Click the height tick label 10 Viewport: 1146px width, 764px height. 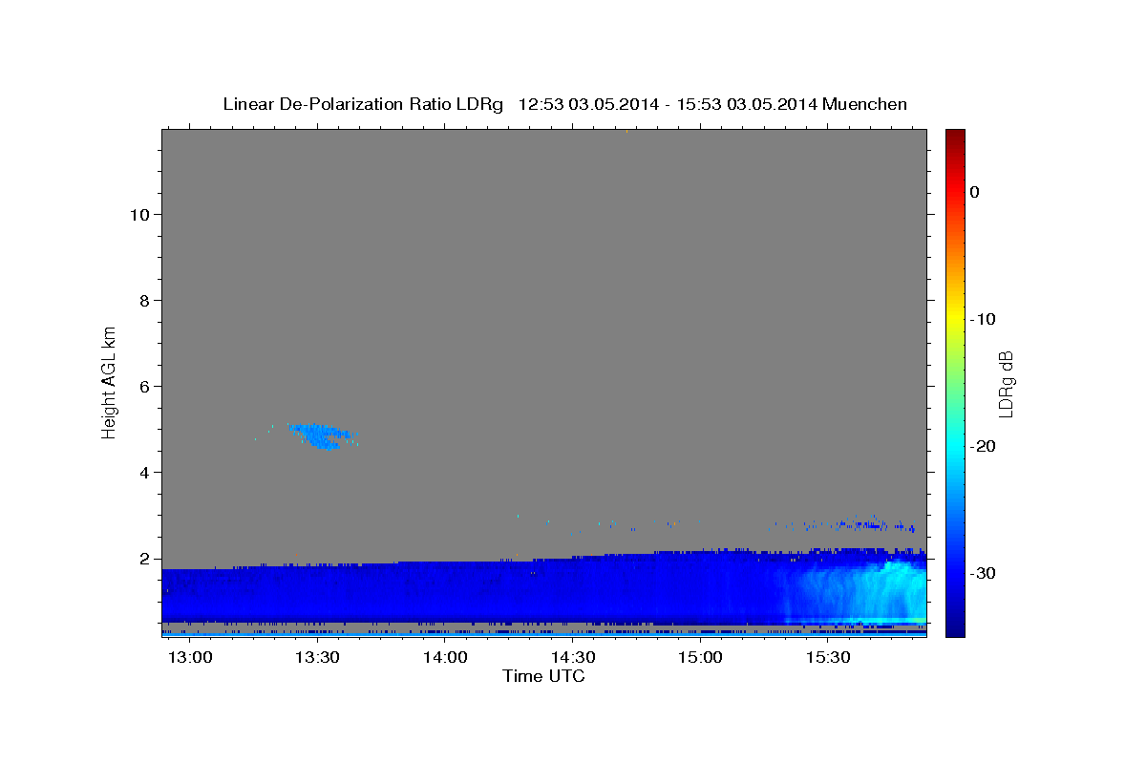click(140, 215)
